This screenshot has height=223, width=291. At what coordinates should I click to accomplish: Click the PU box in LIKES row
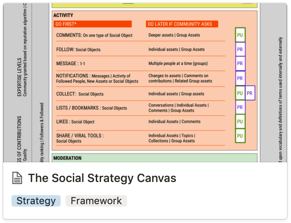tap(240, 122)
